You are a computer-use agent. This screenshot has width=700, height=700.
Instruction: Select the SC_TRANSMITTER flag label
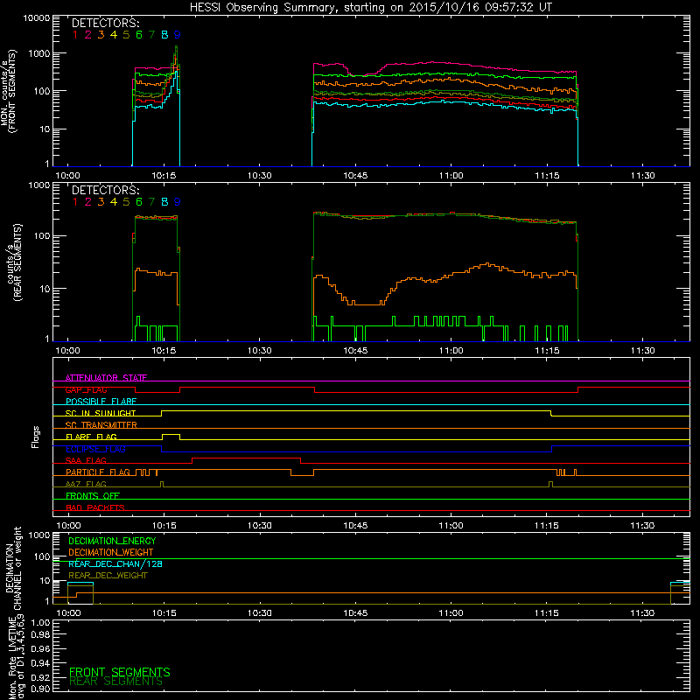point(101,425)
